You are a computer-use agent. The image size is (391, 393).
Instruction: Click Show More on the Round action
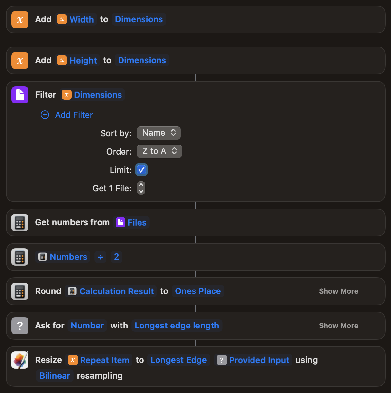pos(339,291)
